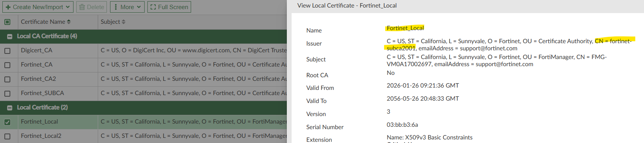
Task: Toggle the select-all checkbox in the header
Action: click(x=7, y=22)
